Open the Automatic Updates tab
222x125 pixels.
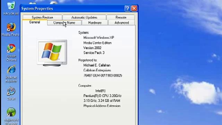84,17
